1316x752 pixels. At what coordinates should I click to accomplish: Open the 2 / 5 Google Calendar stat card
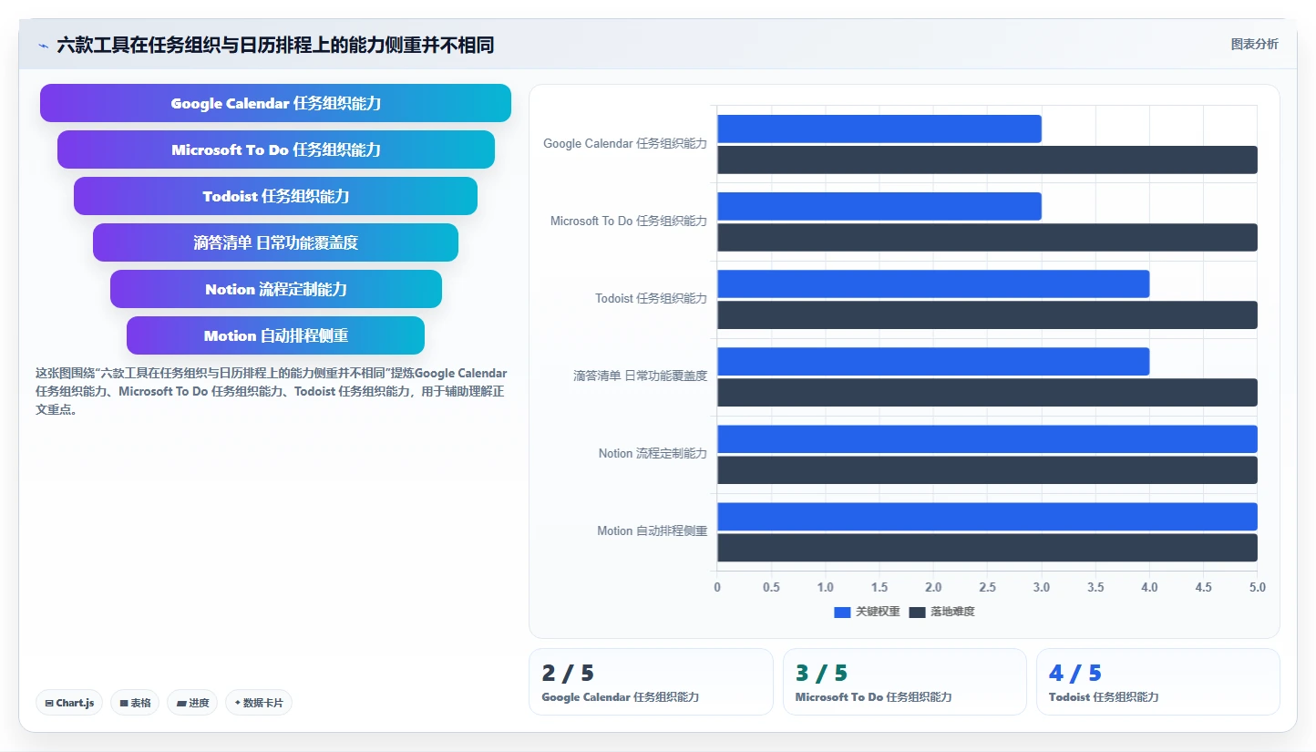651,682
